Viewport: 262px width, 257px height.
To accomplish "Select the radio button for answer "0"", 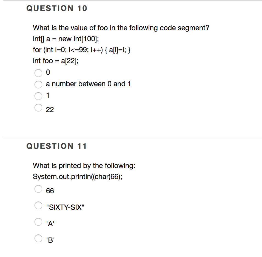I will [38, 73].
